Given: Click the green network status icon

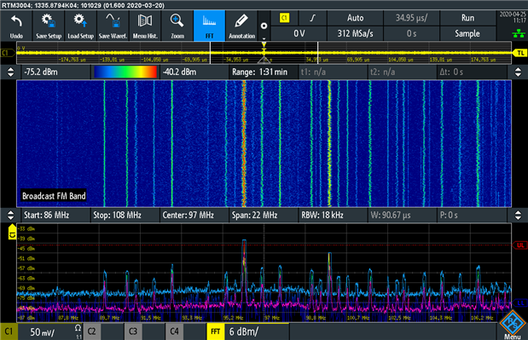Looking at the screenshot, I should (x=519, y=33).
